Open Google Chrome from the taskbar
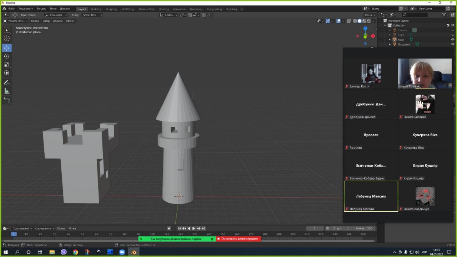 75,252
